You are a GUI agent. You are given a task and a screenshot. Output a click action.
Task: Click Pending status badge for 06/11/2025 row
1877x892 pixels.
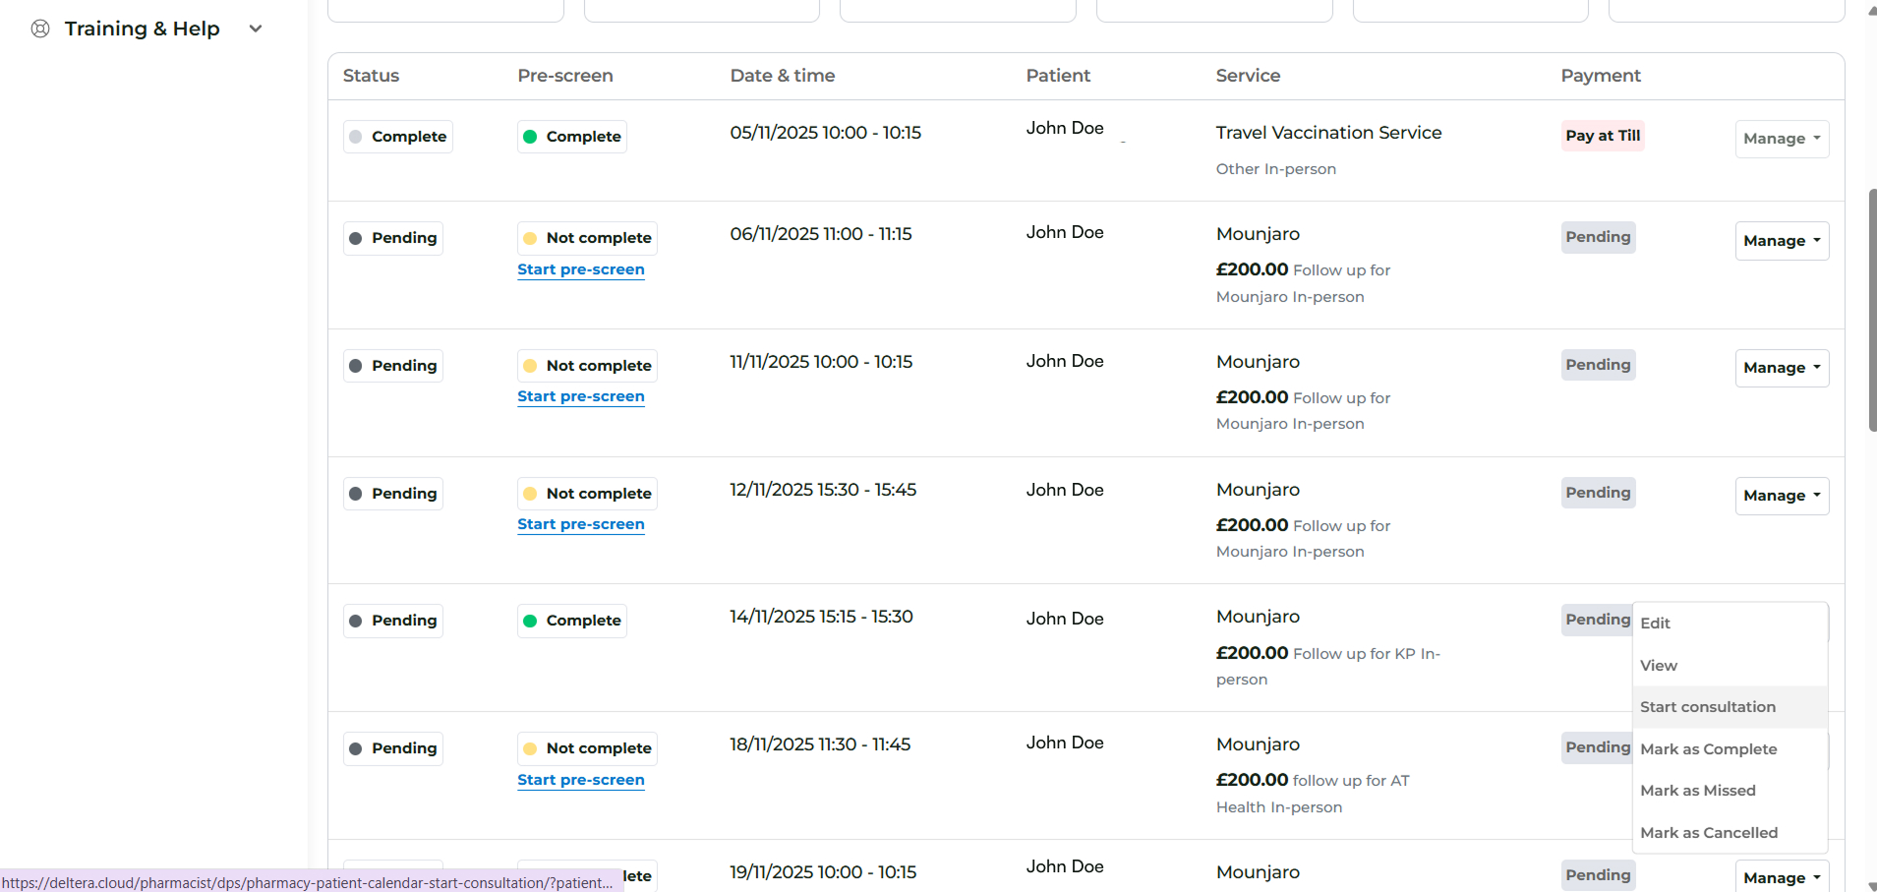pyautogui.click(x=392, y=238)
